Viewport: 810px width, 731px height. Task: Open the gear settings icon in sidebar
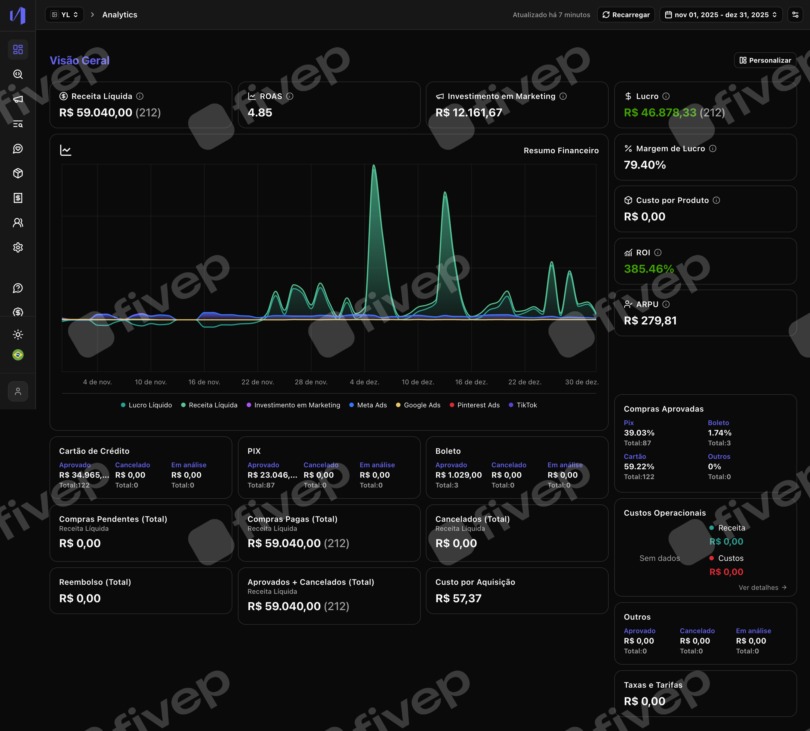pos(18,247)
